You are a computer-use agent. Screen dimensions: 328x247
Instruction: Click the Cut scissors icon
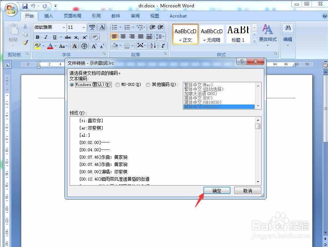coord(25,26)
